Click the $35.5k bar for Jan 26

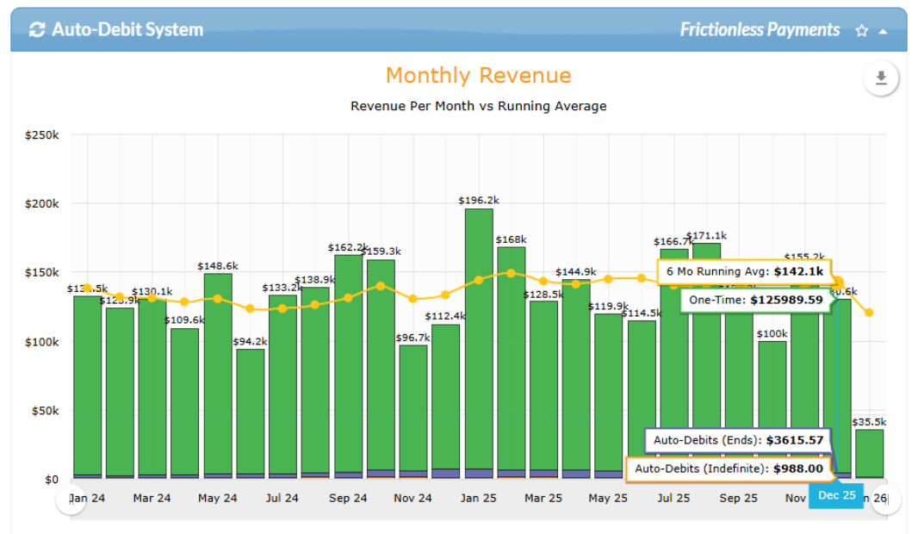[x=870, y=454]
